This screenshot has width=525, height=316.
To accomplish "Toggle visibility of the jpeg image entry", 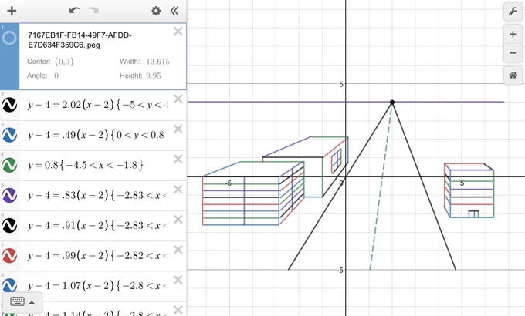I will pyautogui.click(x=9, y=38).
